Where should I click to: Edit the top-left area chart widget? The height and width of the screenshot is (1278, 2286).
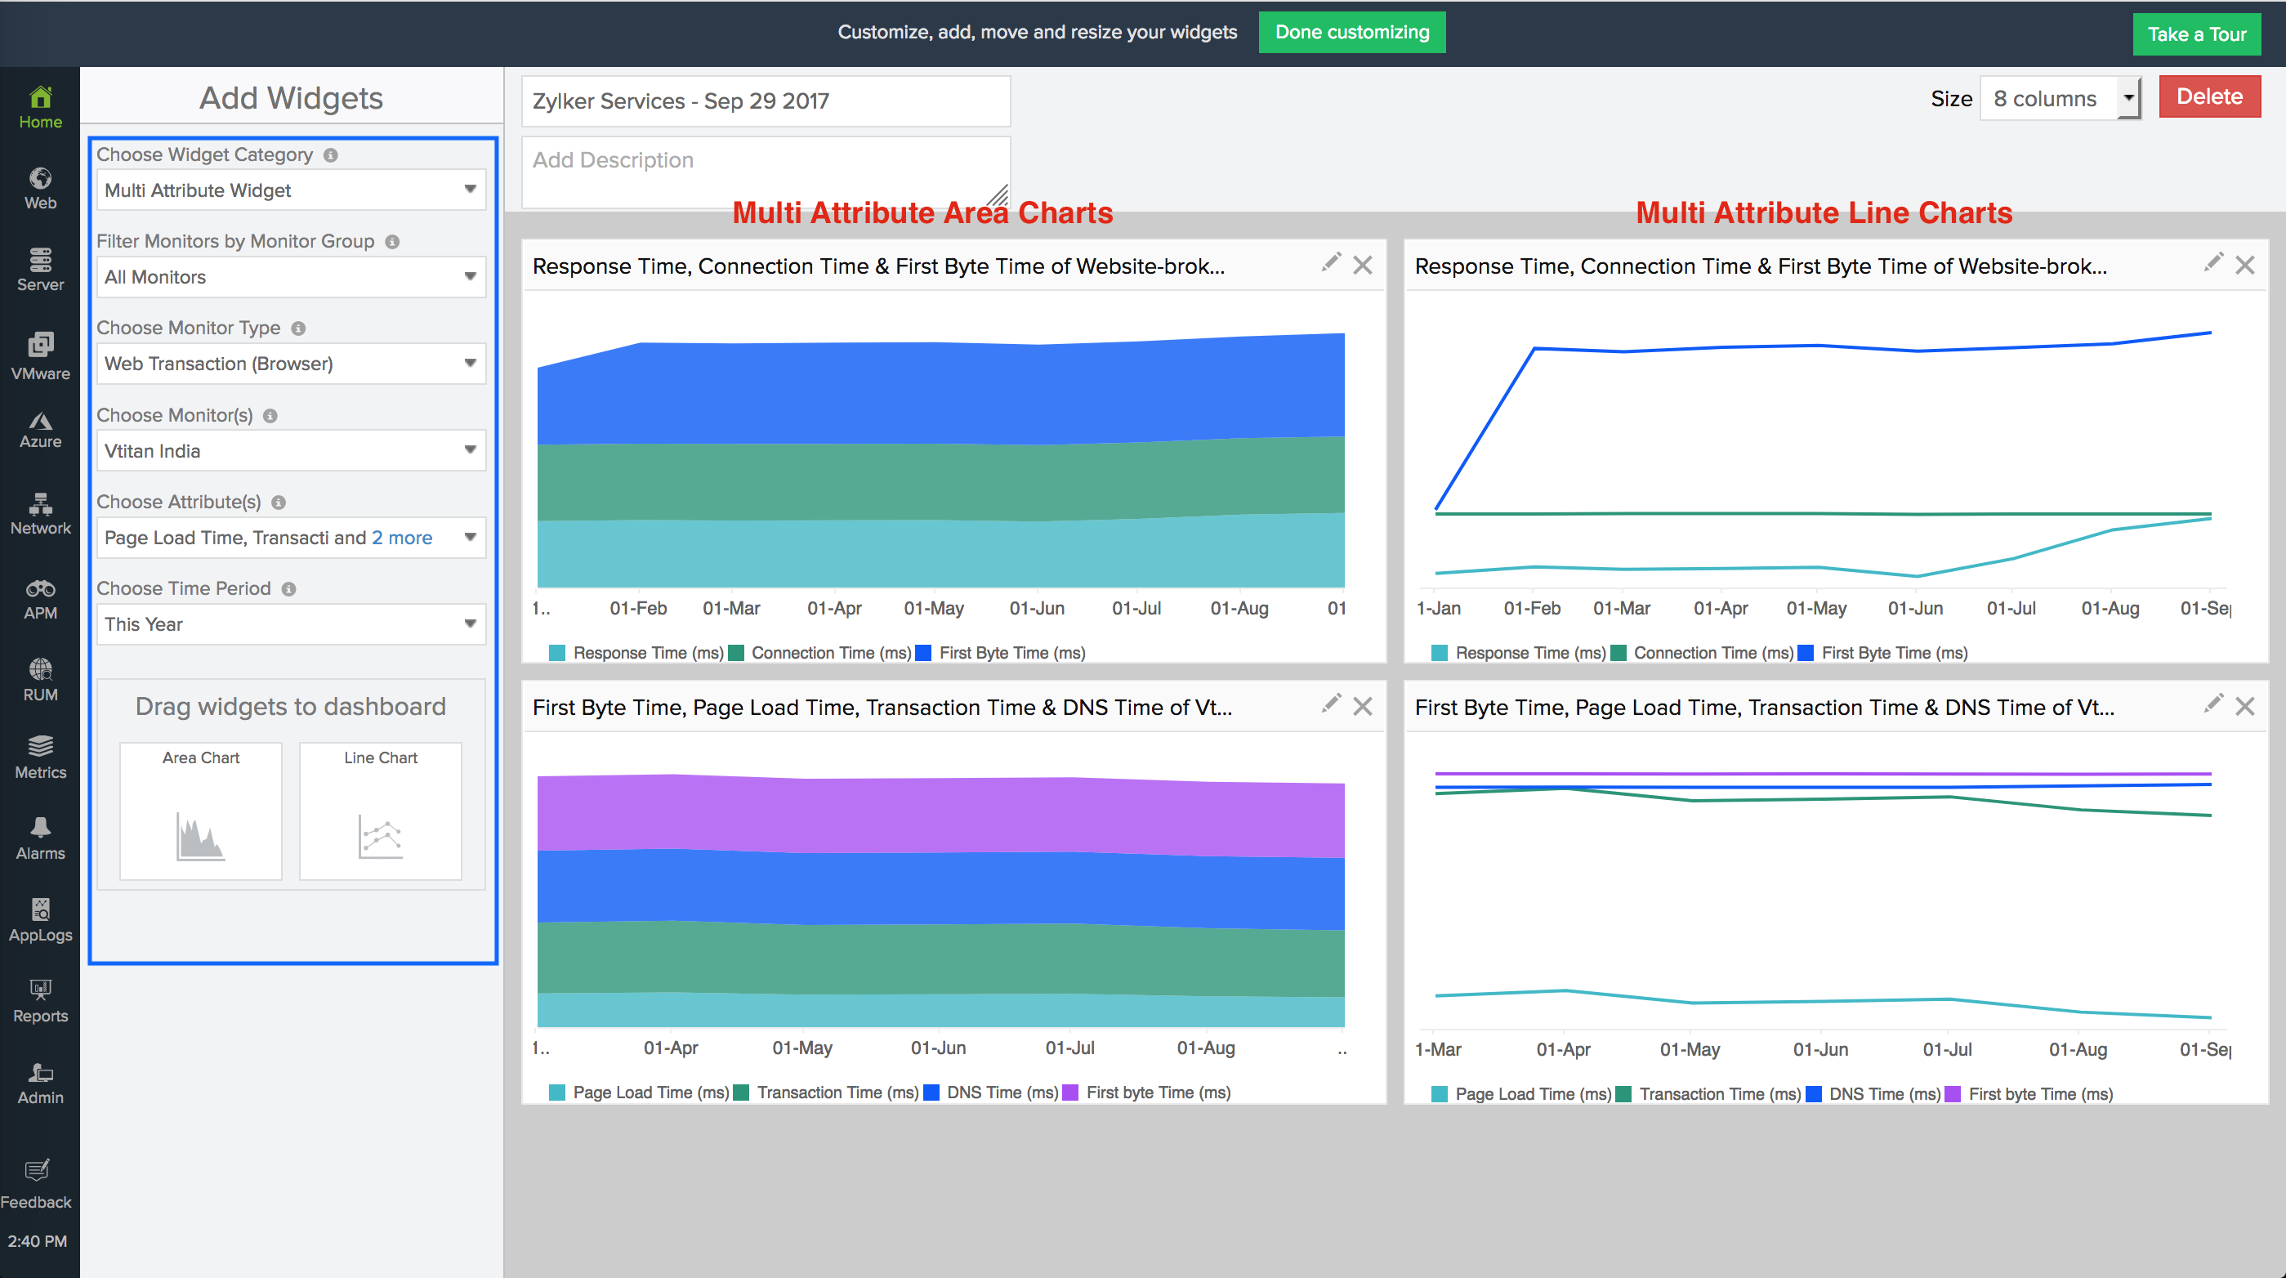pyautogui.click(x=1330, y=262)
